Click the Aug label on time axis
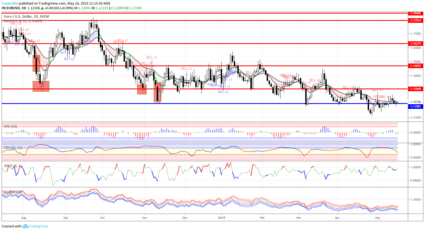 pos(24,218)
